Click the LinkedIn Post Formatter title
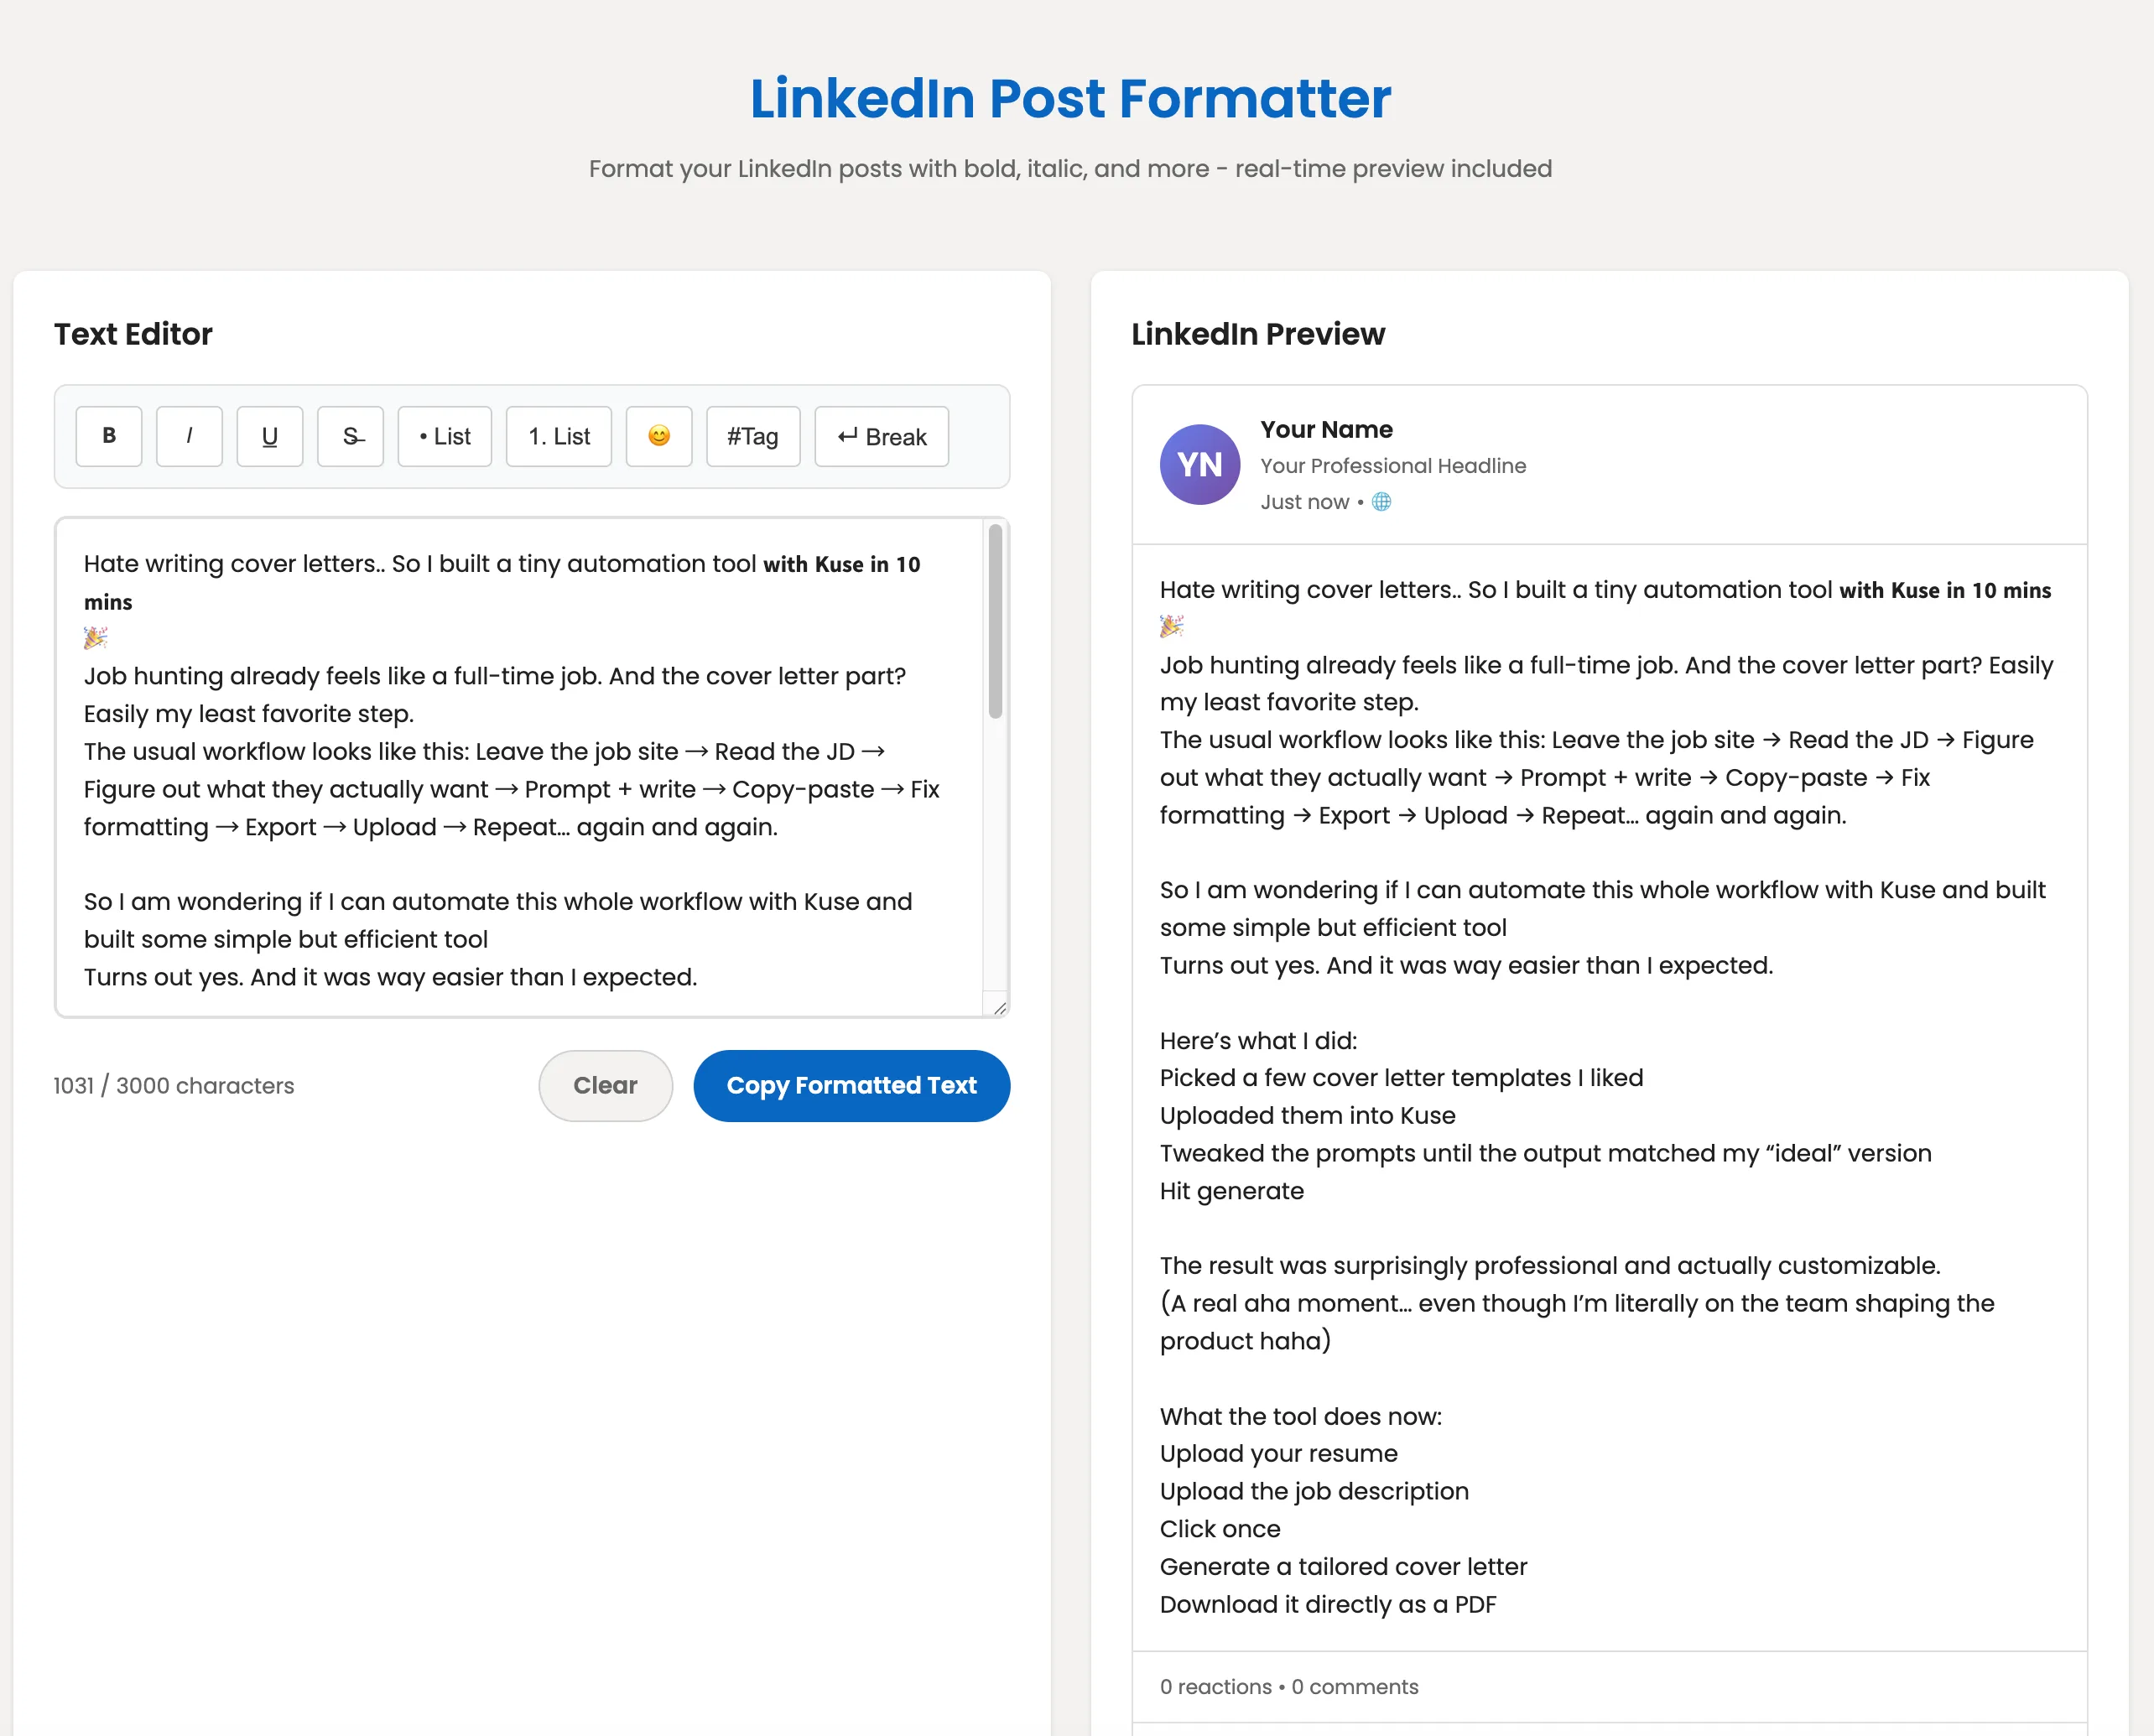The image size is (2154, 1736). tap(1070, 98)
